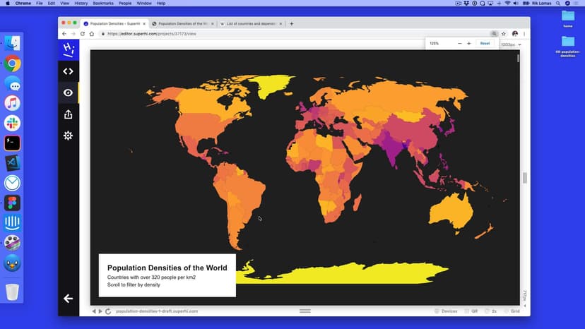The width and height of the screenshot is (585, 329).
Task: Click the Reset zoom button
Action: (x=485, y=44)
